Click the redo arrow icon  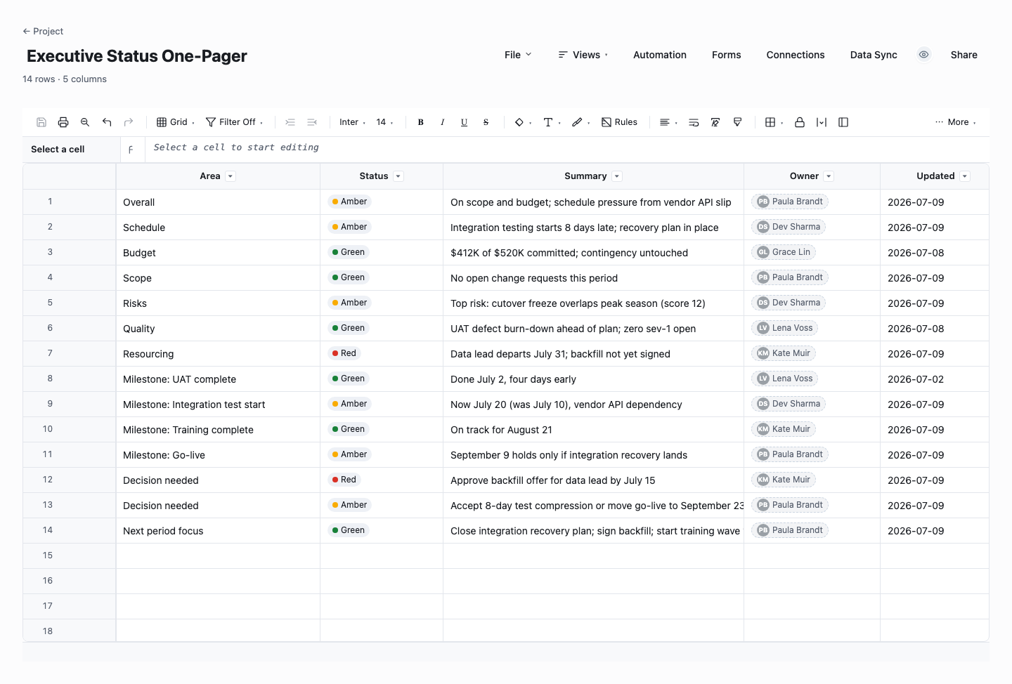(x=129, y=122)
